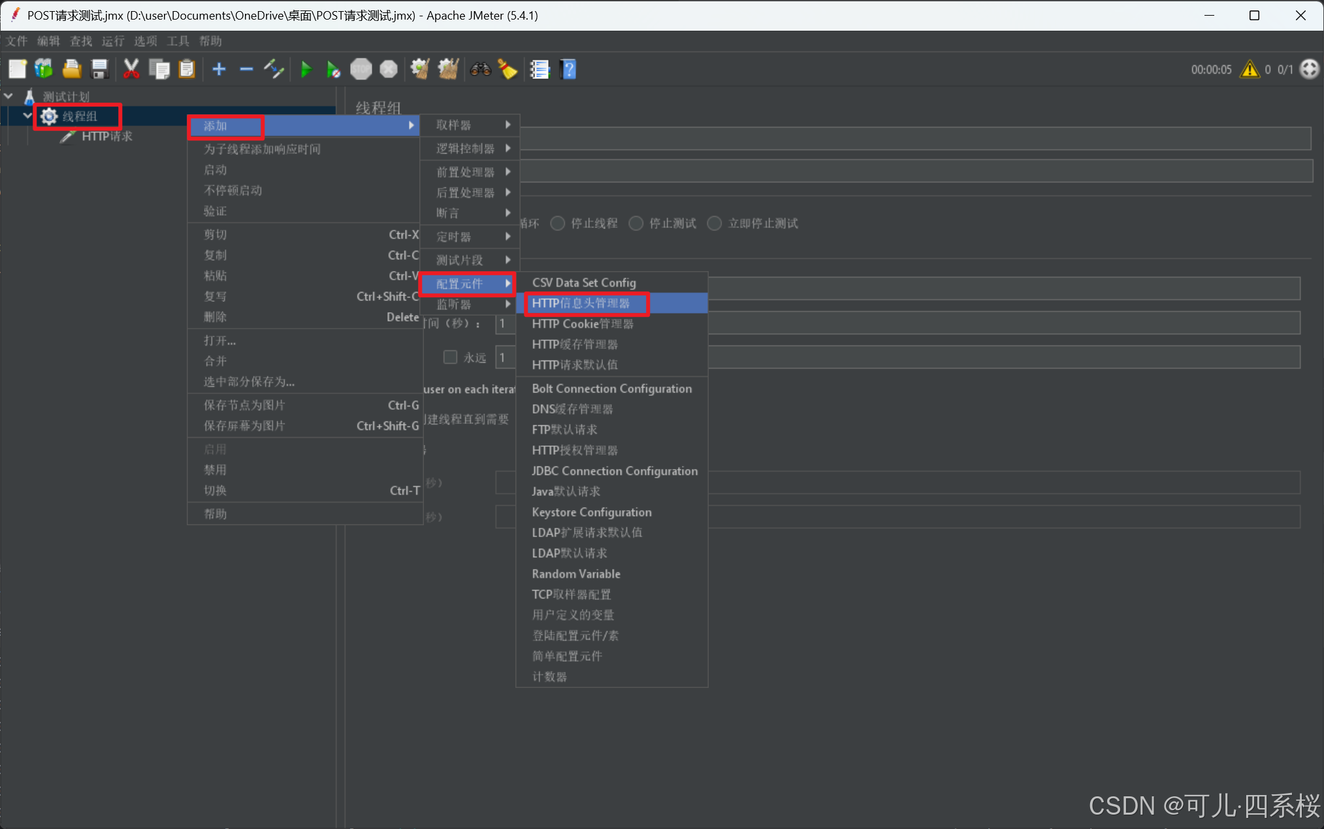Choose HTTP信息头管理器 from config submenu
This screenshot has height=829, width=1324.
click(581, 303)
